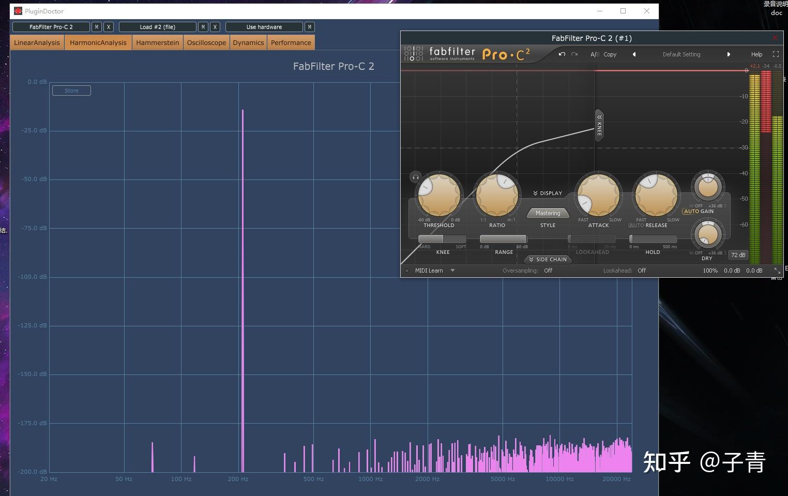Open the 72 dB display range selector
788x496 pixels.
click(x=738, y=255)
